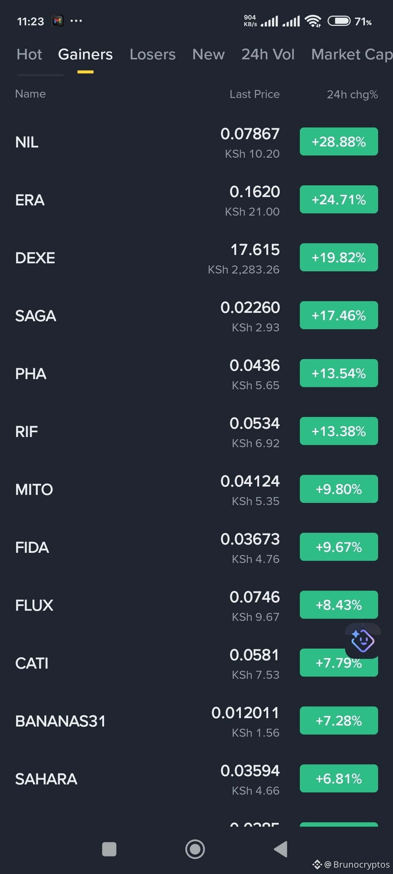Open the 24h Vol tab
The image size is (393, 874).
(x=268, y=54)
